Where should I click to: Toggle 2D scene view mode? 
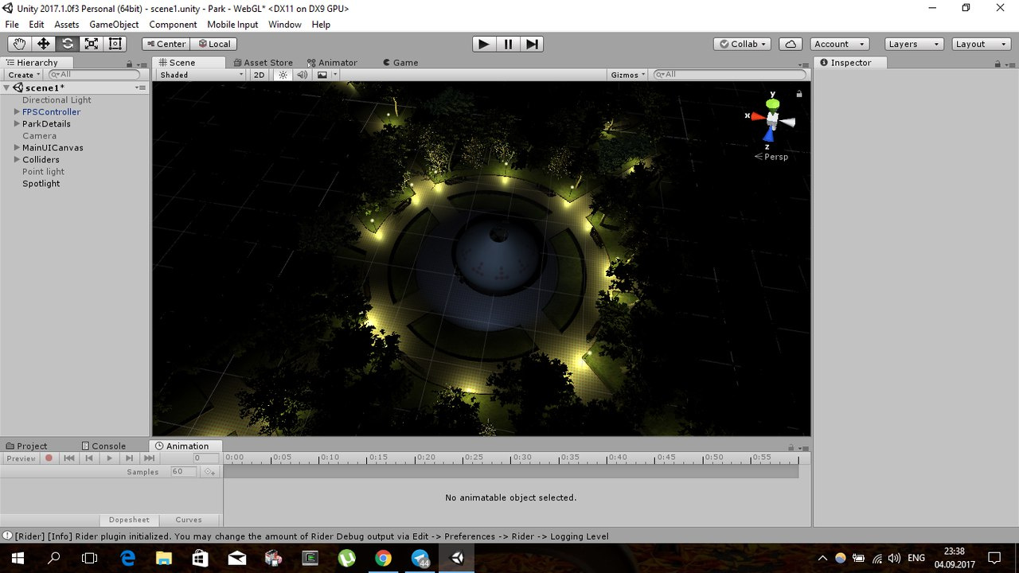tap(259, 75)
